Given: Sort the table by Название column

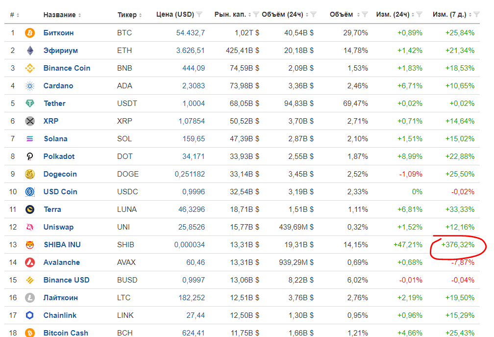Looking at the screenshot, I should point(59,15).
